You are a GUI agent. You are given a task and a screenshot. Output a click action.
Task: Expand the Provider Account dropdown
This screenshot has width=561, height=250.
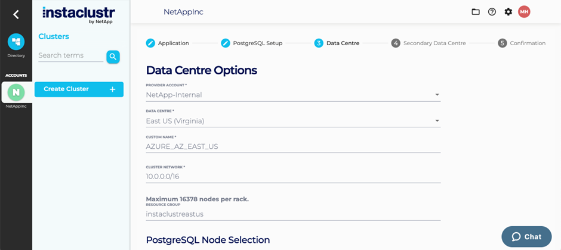[293, 95]
